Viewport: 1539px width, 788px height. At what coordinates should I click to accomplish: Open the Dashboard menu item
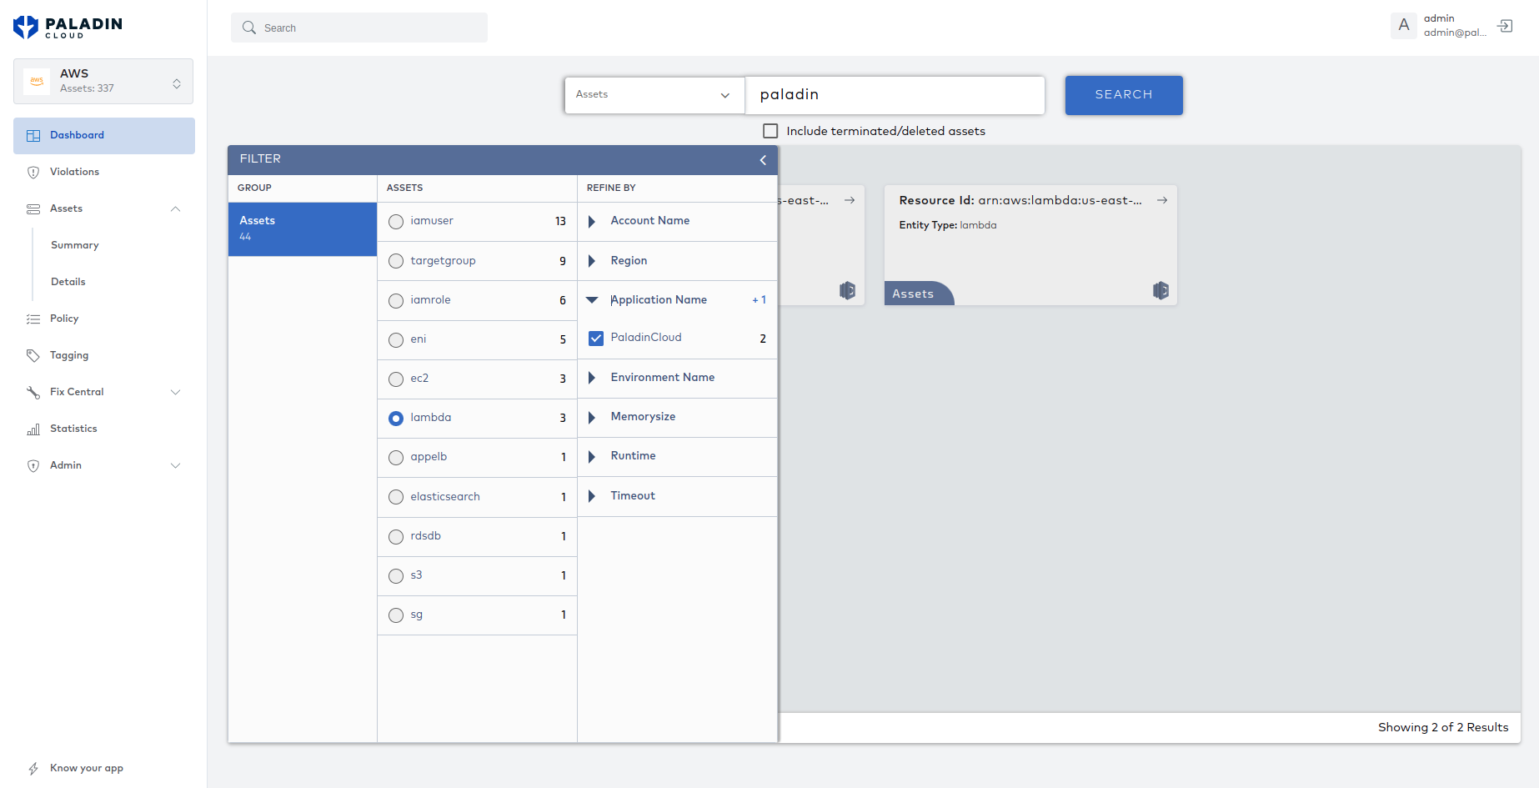[104, 135]
